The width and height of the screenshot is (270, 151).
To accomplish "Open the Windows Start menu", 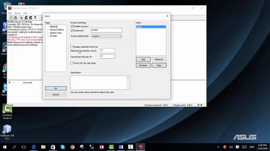I will 5,147.
